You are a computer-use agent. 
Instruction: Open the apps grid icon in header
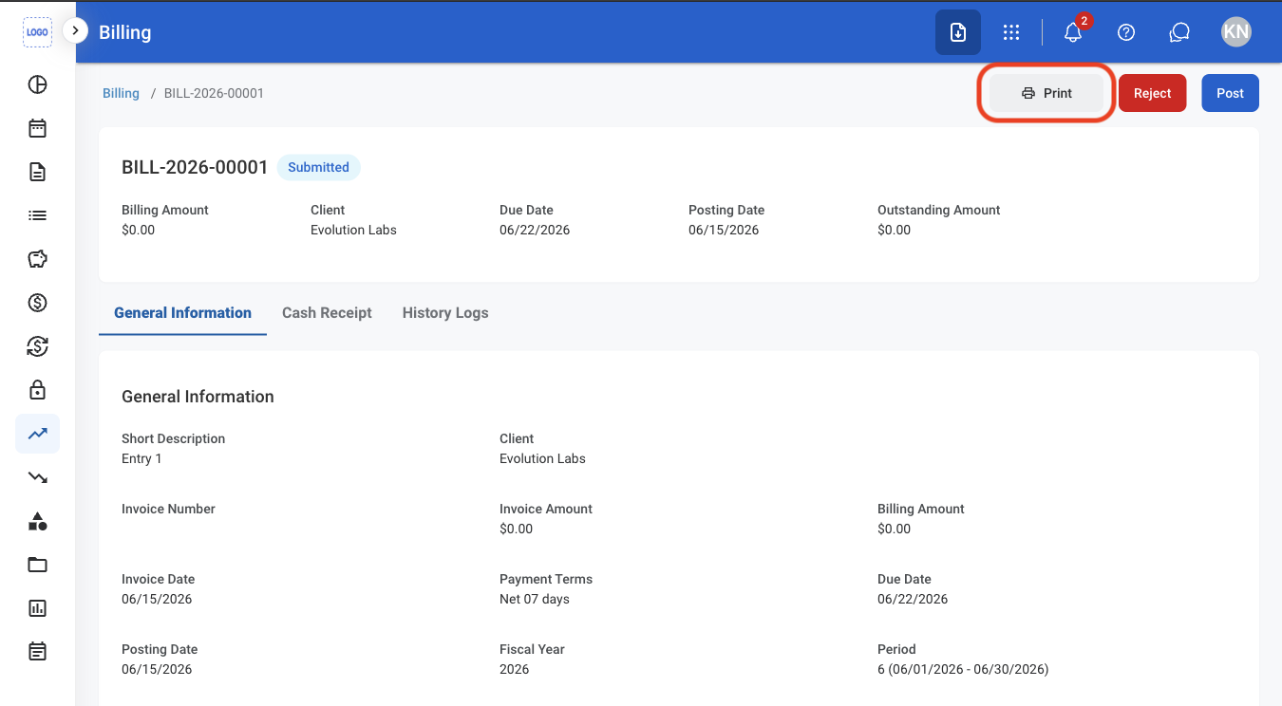pyautogui.click(x=1011, y=32)
